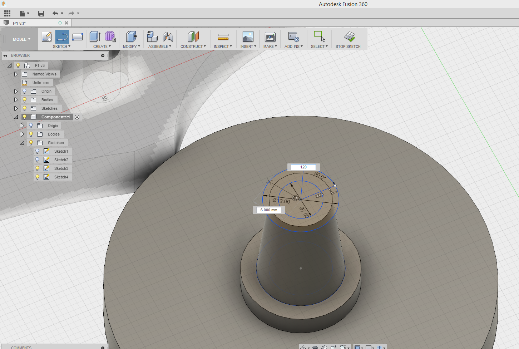519x349 pixels.
Task: Collapse the P1 v3 root tree node
Action: pyautogui.click(x=10, y=66)
